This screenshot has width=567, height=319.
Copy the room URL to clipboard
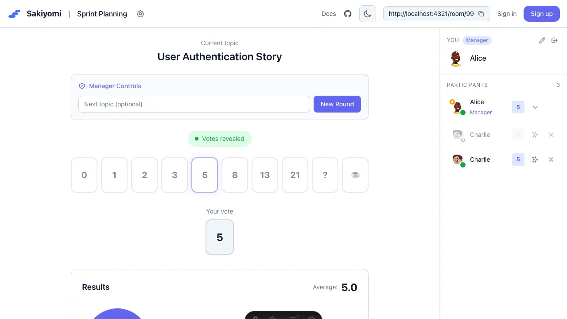(481, 14)
